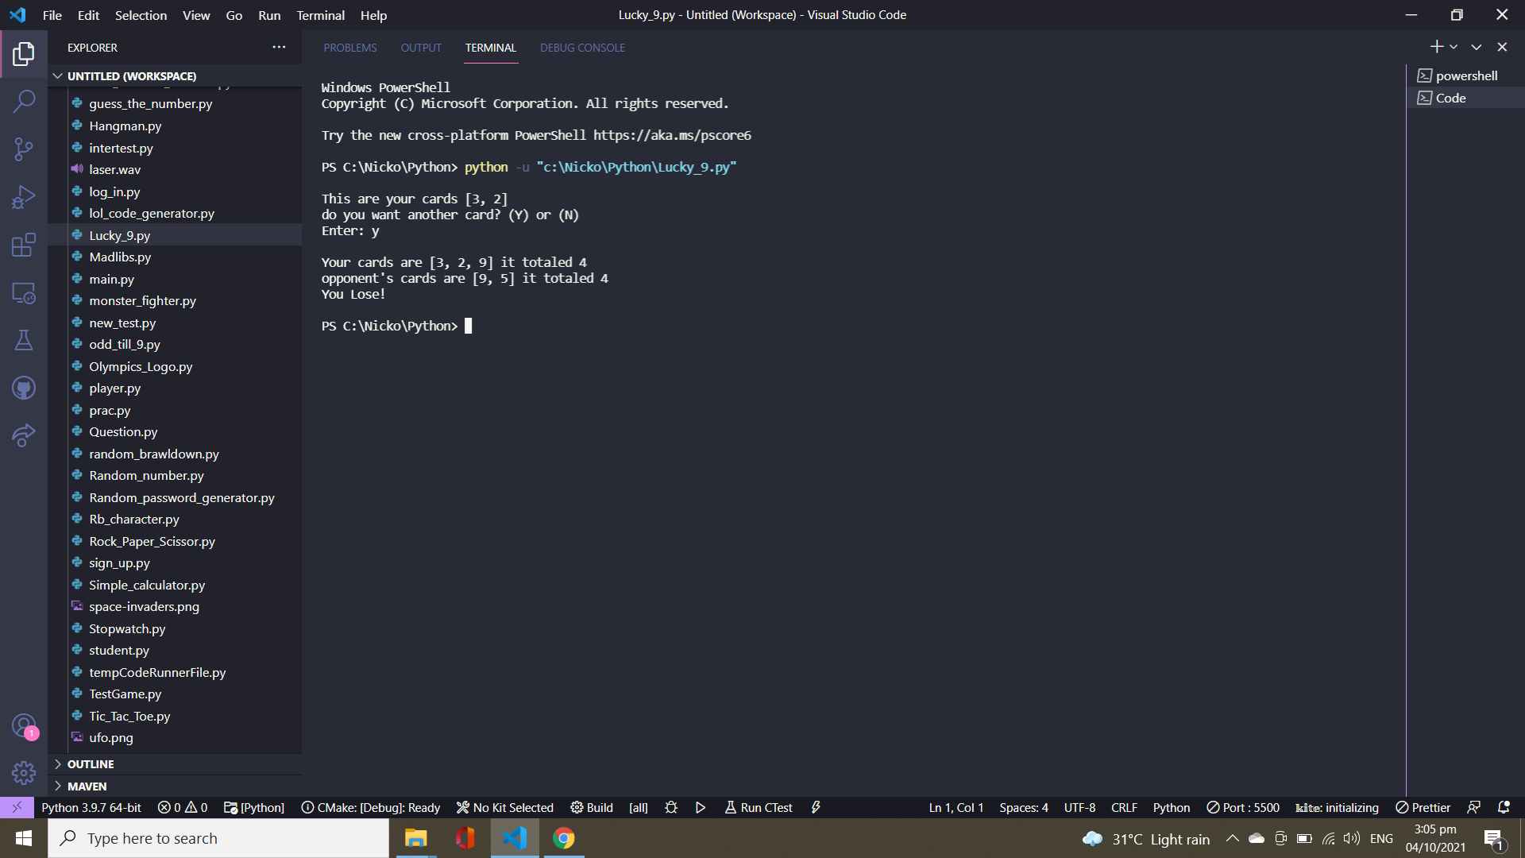Switch to the PROBLEMS tab
The width and height of the screenshot is (1525, 858).
pos(349,48)
